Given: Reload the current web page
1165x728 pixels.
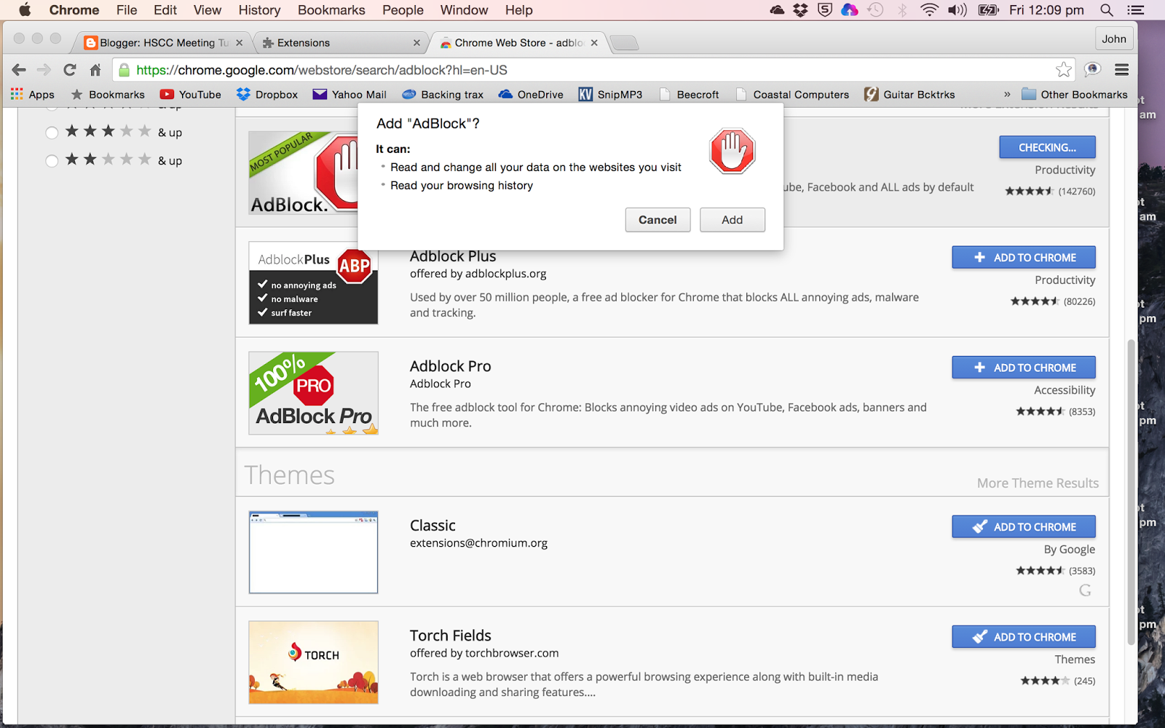Looking at the screenshot, I should 70,70.
